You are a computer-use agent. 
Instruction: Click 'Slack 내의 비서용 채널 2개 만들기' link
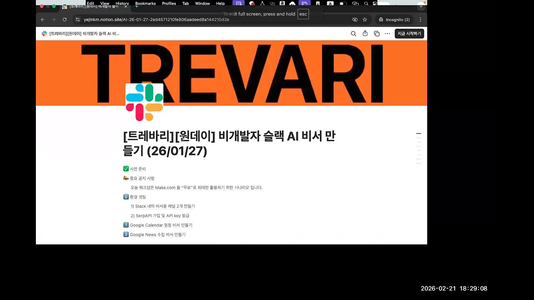tap(163, 206)
